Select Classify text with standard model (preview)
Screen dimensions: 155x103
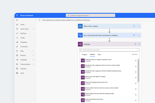click(x=109, y=72)
